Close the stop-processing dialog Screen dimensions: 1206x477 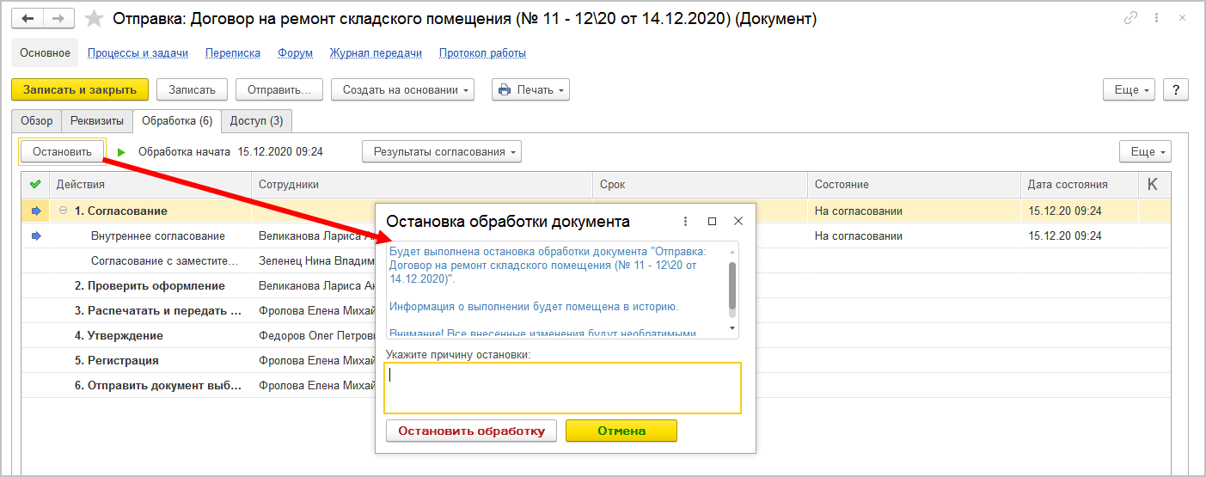(738, 221)
